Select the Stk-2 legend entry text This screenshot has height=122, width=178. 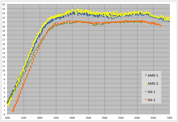[x=152, y=100]
